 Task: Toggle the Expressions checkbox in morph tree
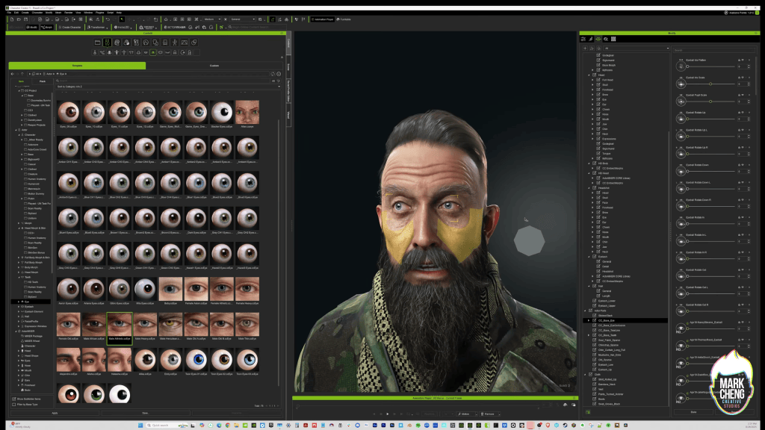[x=598, y=139]
